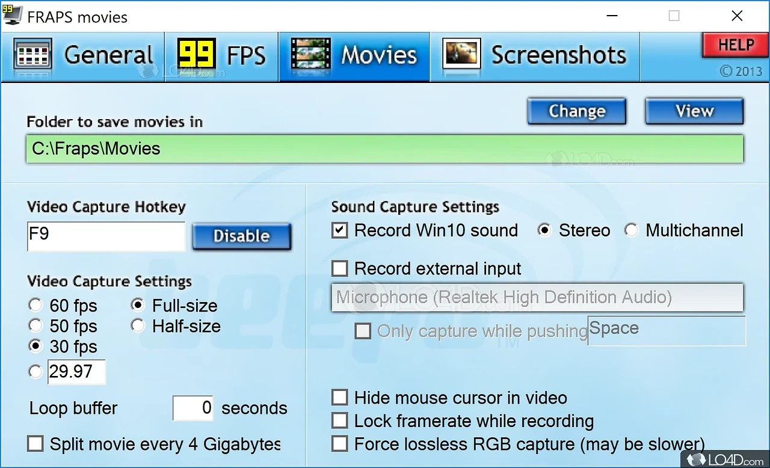Go to the Screenshots tab
770x468 pixels.
tap(535, 56)
